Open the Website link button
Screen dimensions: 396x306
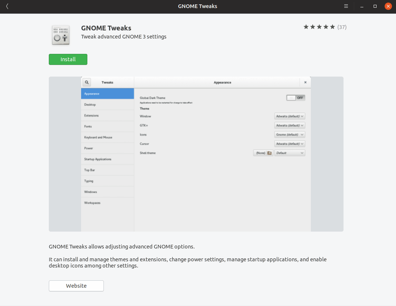(76, 286)
